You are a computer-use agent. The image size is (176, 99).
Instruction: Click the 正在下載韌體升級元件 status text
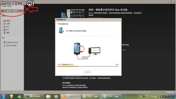66,65
